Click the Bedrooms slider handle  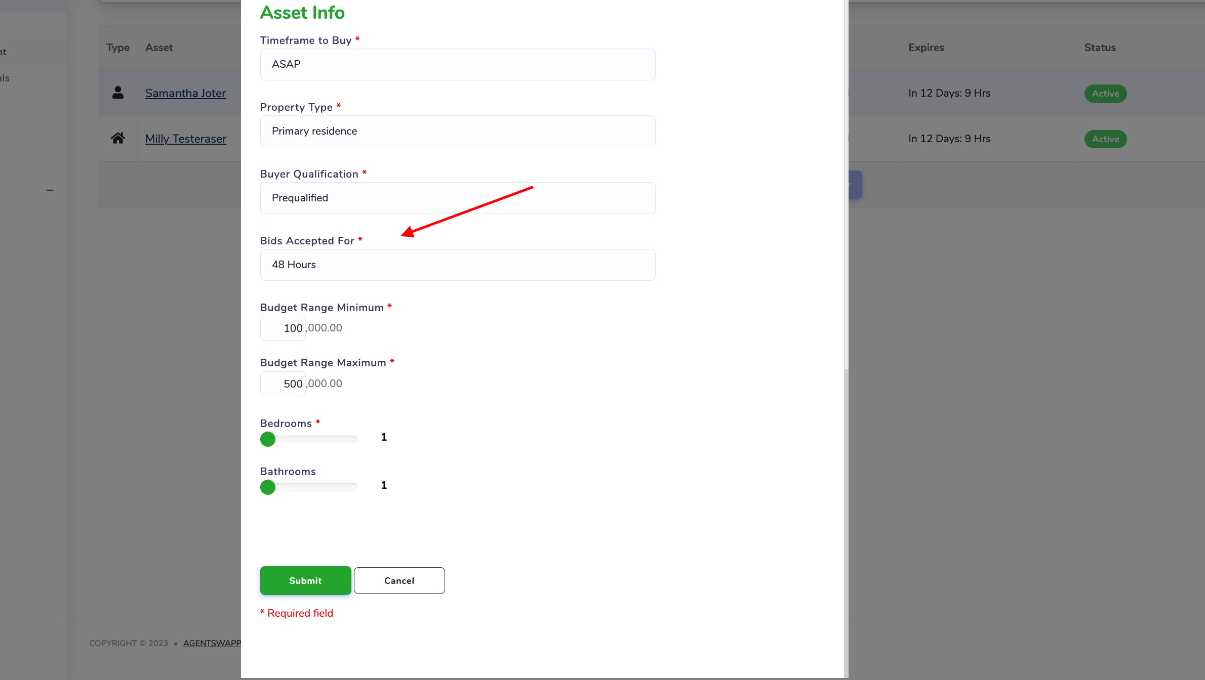pyautogui.click(x=268, y=439)
